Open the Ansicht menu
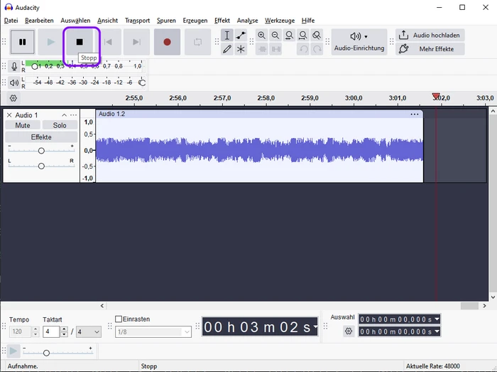 (x=107, y=21)
